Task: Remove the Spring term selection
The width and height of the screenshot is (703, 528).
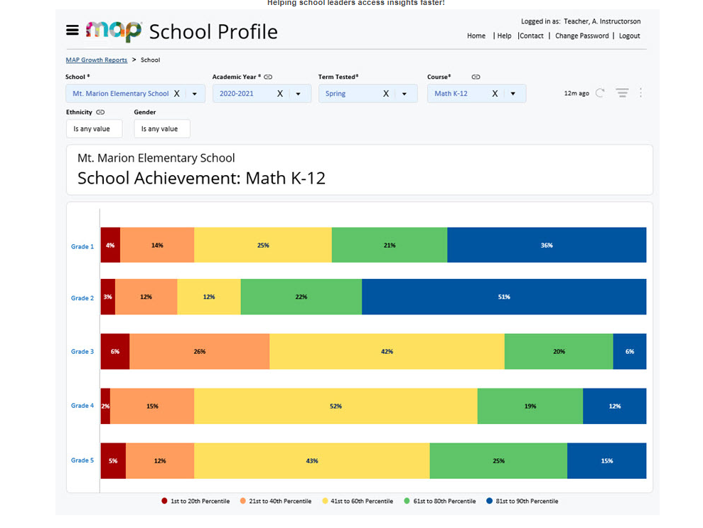Action: pos(386,93)
